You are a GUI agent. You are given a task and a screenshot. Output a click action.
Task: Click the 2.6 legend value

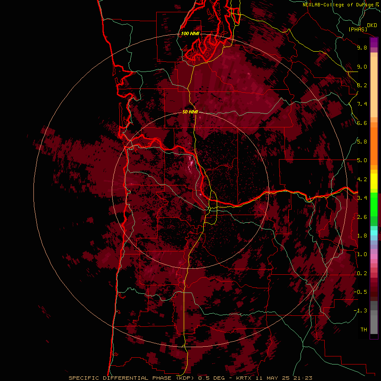(x=362, y=217)
